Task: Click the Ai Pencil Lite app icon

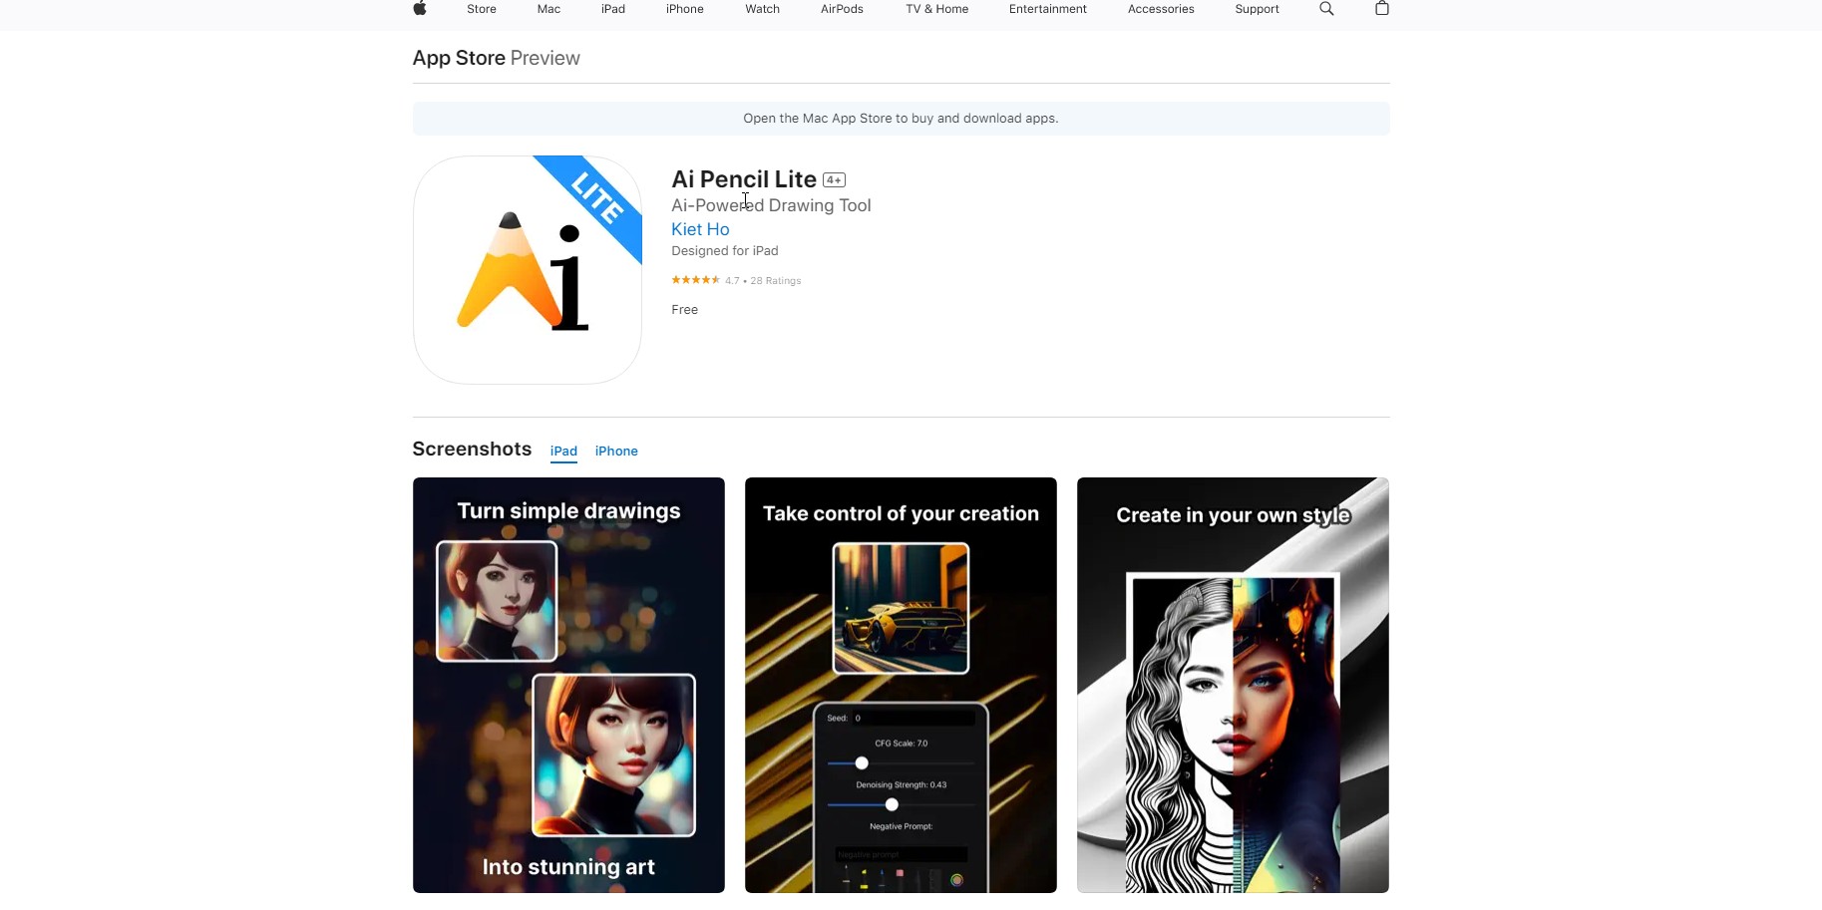Action: coord(528,270)
